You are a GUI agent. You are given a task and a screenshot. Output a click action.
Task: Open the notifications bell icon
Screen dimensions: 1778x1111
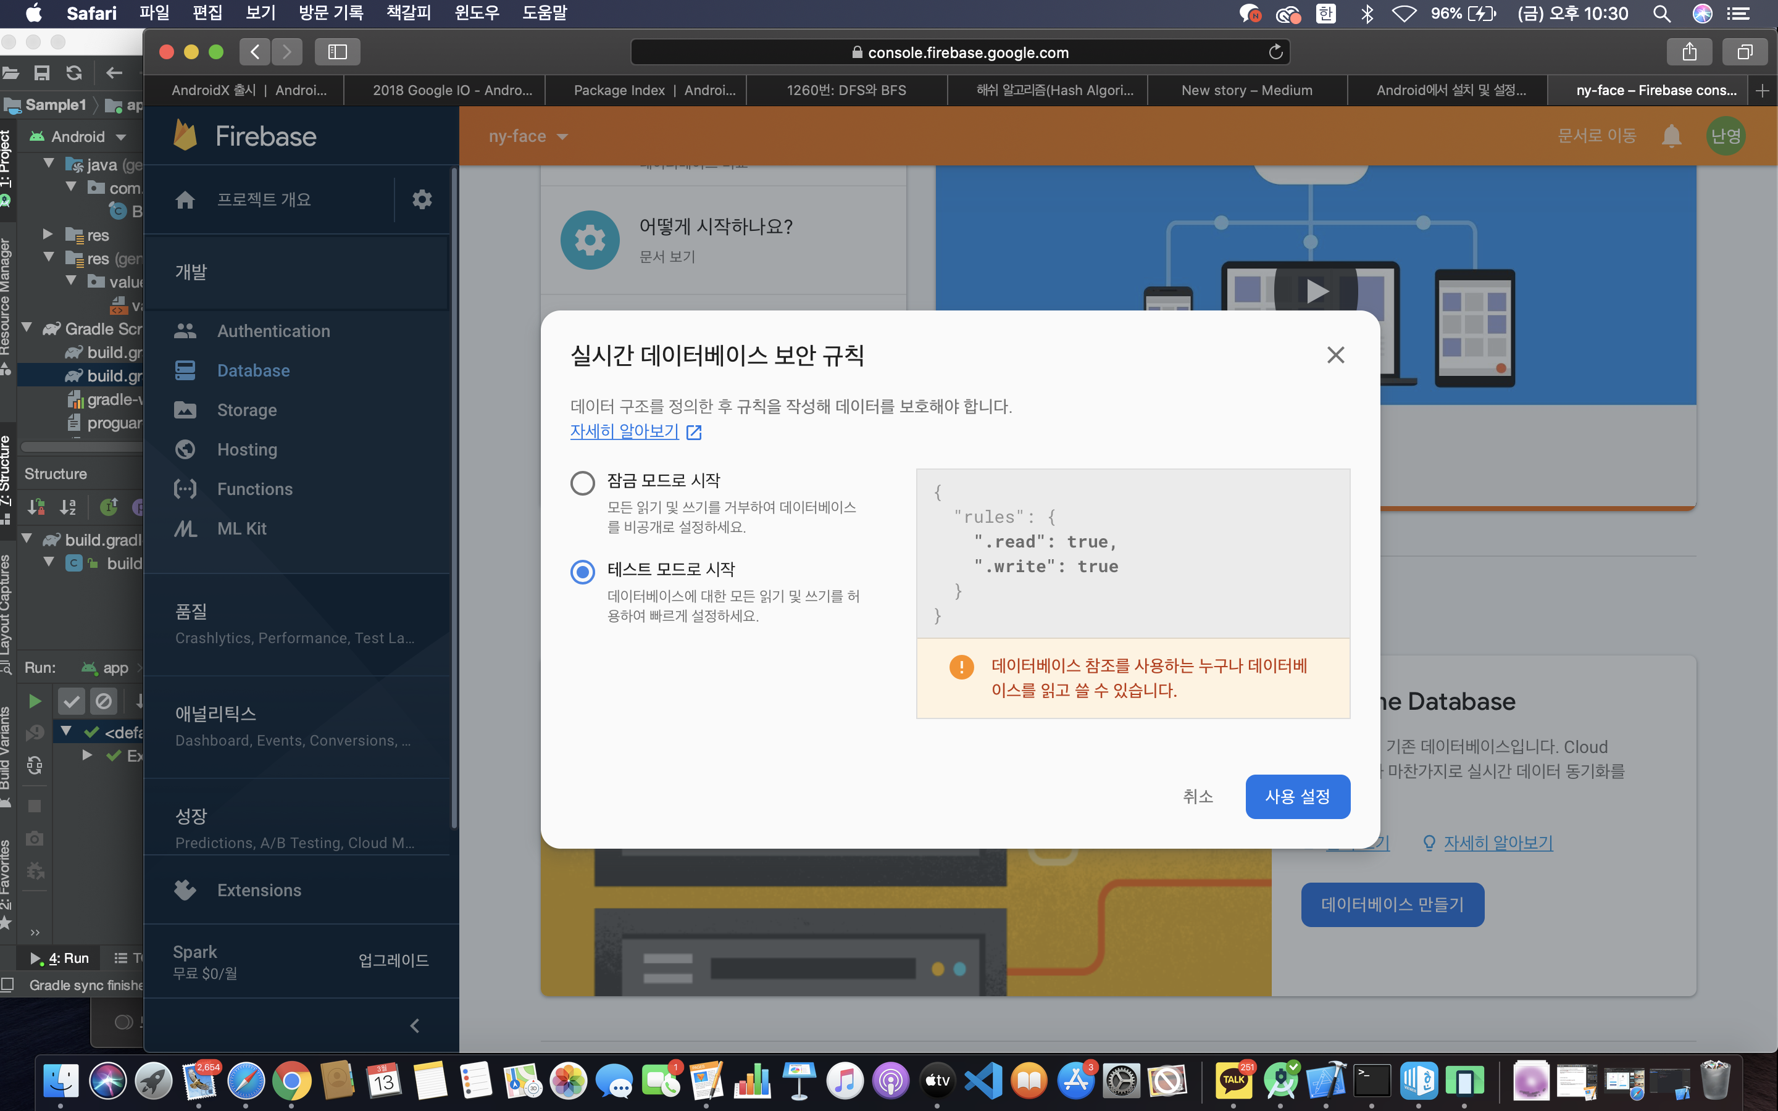click(1671, 136)
